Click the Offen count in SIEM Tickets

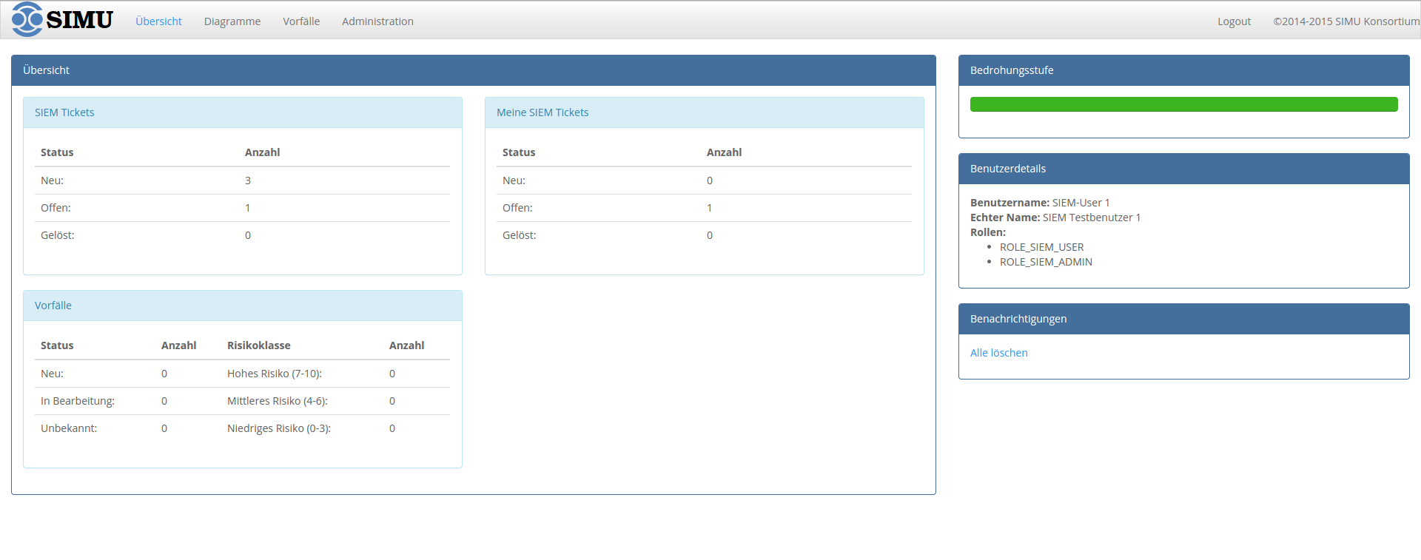(248, 208)
